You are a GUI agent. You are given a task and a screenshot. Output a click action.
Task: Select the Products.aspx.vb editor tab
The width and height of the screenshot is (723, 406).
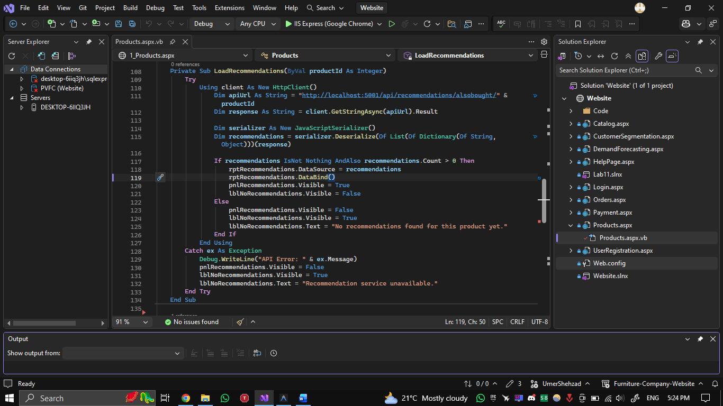139,42
